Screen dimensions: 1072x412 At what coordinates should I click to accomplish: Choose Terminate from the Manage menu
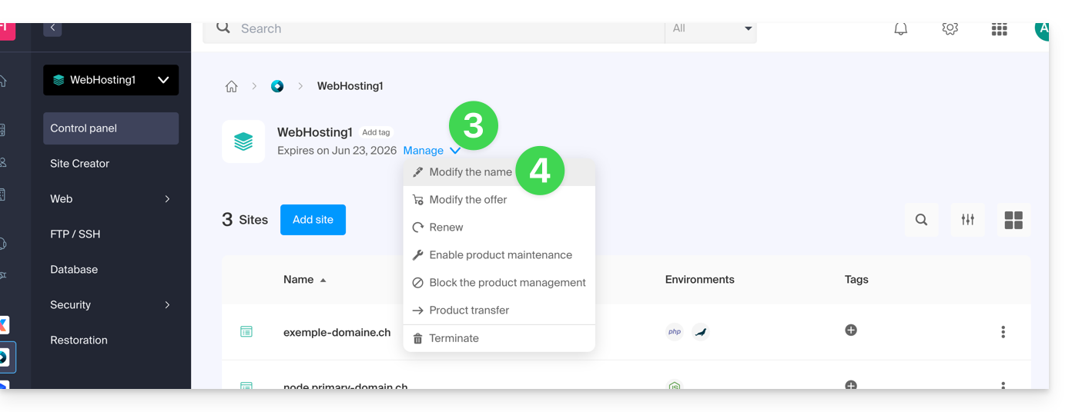click(x=454, y=338)
